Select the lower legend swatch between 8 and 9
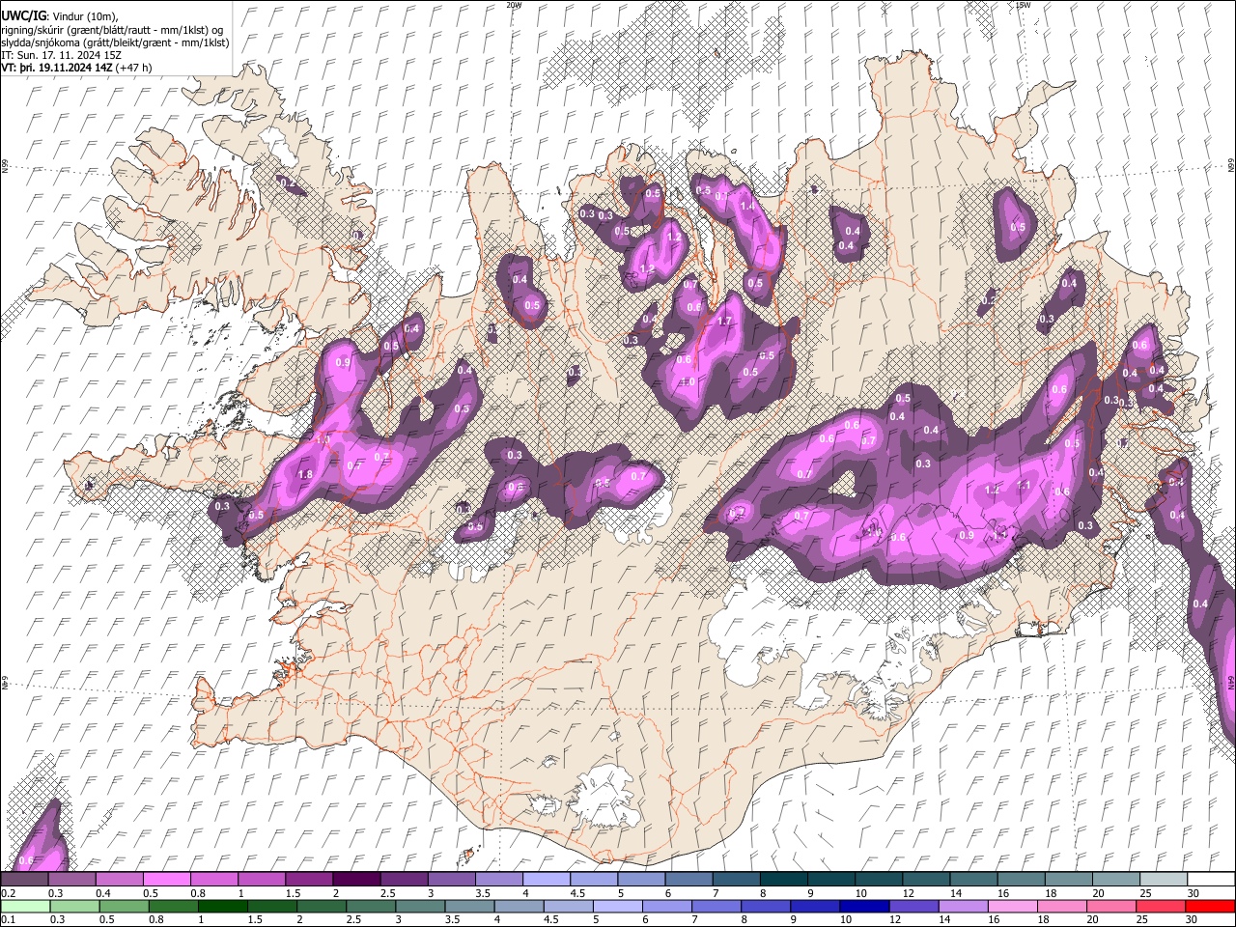 766,906
